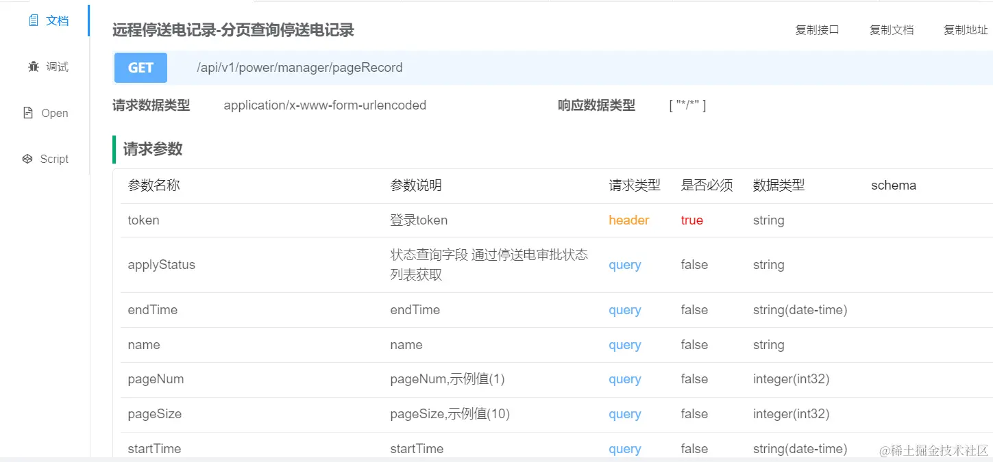Click the pageSize parameter name
The width and height of the screenshot is (993, 462).
click(x=154, y=414)
